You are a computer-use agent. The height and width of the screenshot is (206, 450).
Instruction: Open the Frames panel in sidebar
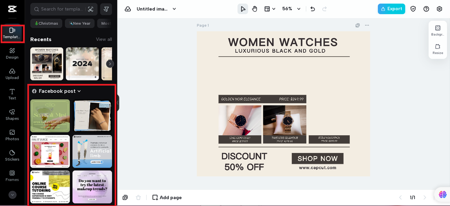(12, 176)
